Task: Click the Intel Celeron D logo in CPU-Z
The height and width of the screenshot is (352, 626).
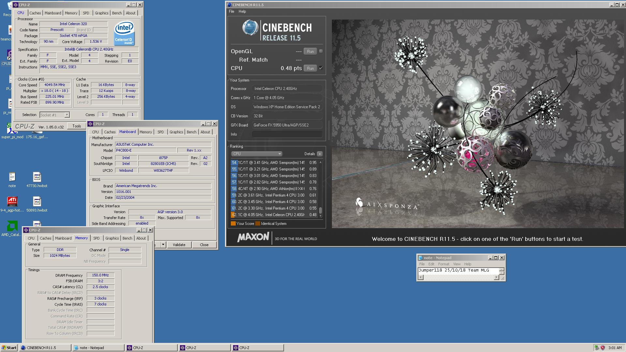Action: (x=124, y=34)
